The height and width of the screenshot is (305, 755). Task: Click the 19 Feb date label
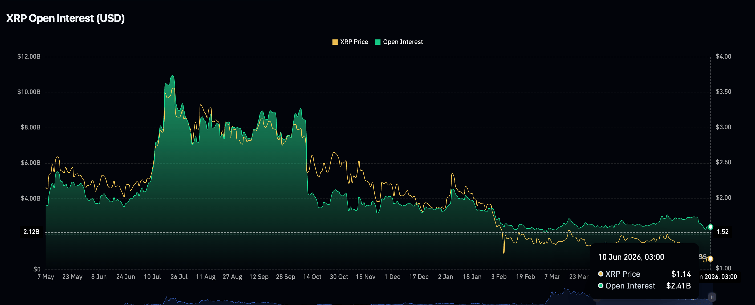point(526,276)
